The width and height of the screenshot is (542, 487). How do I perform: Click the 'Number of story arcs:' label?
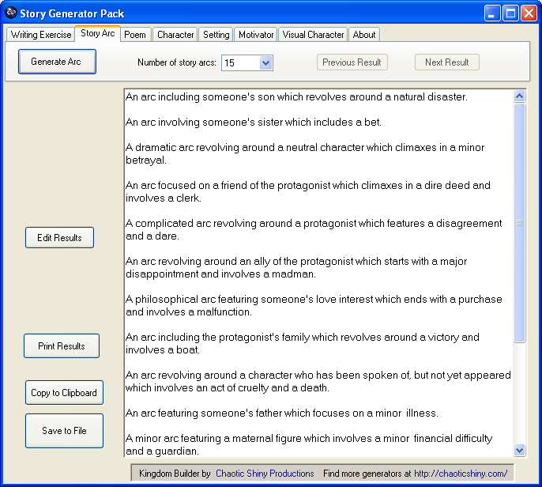click(x=177, y=62)
